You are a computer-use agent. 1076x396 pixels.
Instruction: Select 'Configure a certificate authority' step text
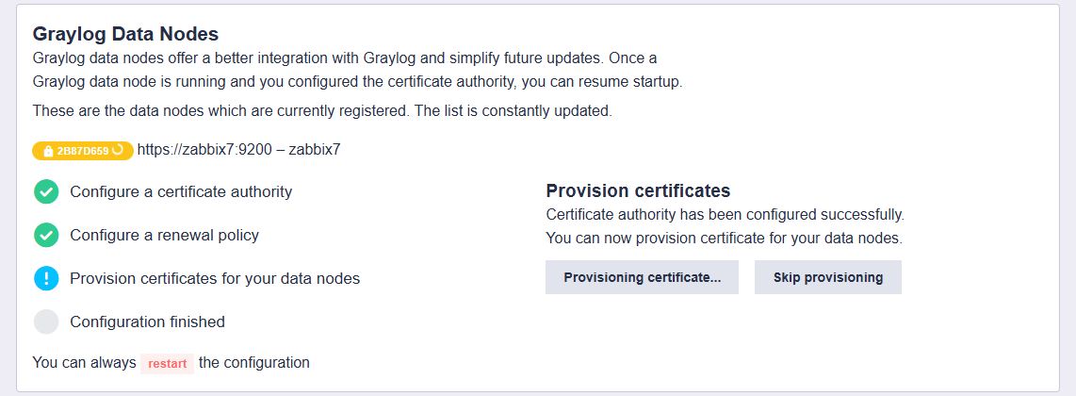click(x=181, y=192)
